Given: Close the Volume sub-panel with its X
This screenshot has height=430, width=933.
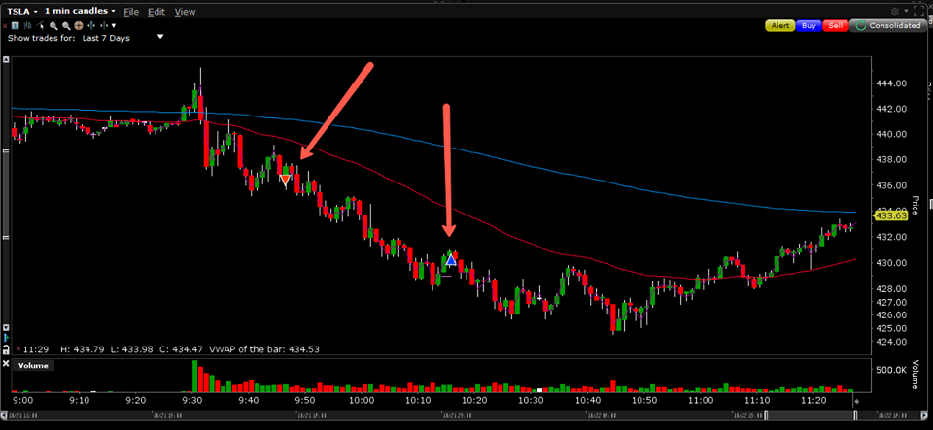Looking at the screenshot, I should [x=5, y=366].
